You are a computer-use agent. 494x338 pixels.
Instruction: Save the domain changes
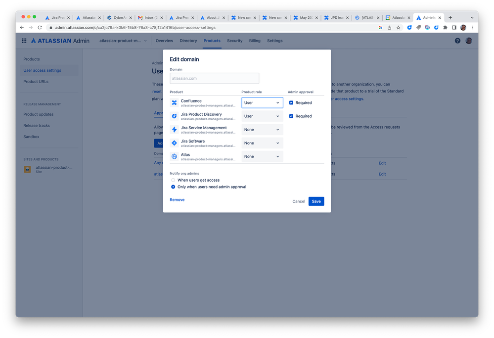point(316,201)
